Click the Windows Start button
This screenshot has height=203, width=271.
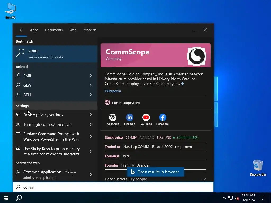[x=6, y=198]
